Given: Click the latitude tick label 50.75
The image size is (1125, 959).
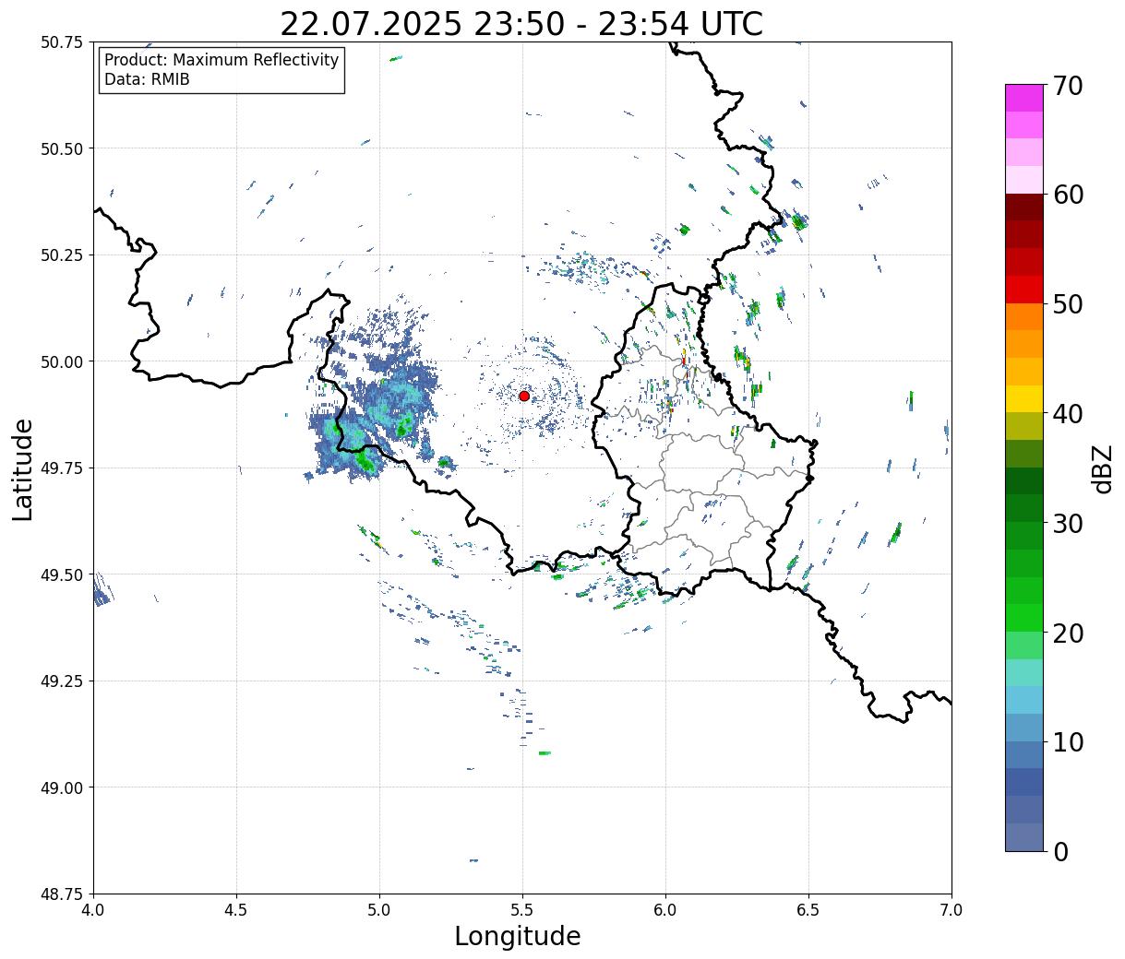Looking at the screenshot, I should (63, 42).
